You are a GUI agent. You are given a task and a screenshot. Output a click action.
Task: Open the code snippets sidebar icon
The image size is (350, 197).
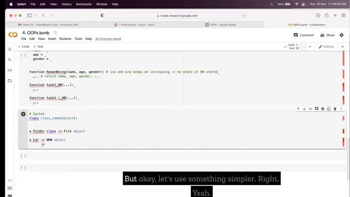point(10,180)
